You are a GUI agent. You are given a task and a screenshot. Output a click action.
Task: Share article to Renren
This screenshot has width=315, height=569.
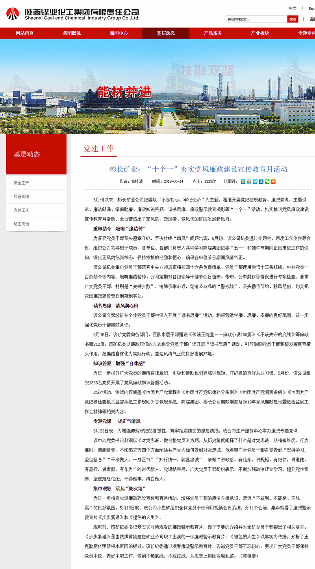pyautogui.click(x=261, y=181)
